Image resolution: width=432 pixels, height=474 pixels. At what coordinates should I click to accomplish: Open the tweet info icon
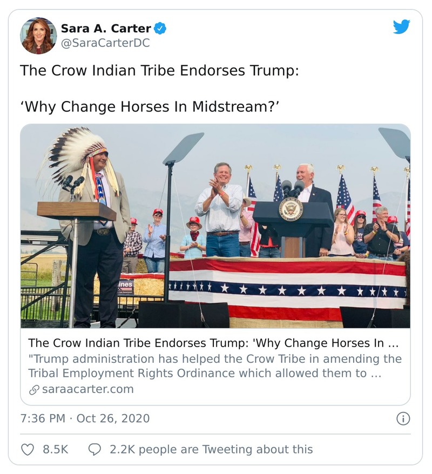403,418
